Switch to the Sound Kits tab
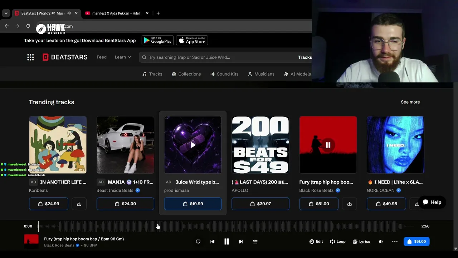458x258 pixels. [224, 74]
